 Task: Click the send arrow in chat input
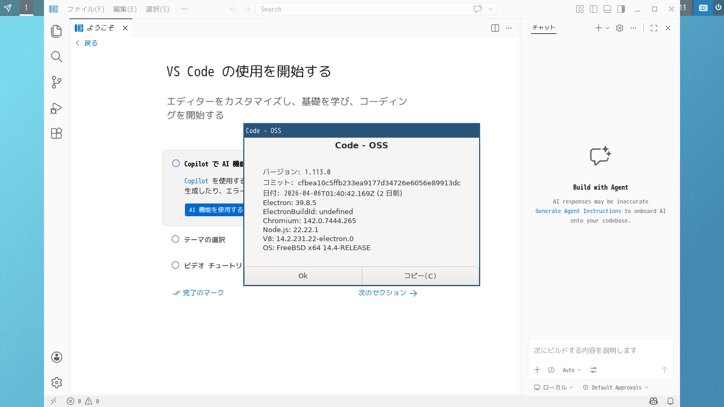pyautogui.click(x=664, y=370)
